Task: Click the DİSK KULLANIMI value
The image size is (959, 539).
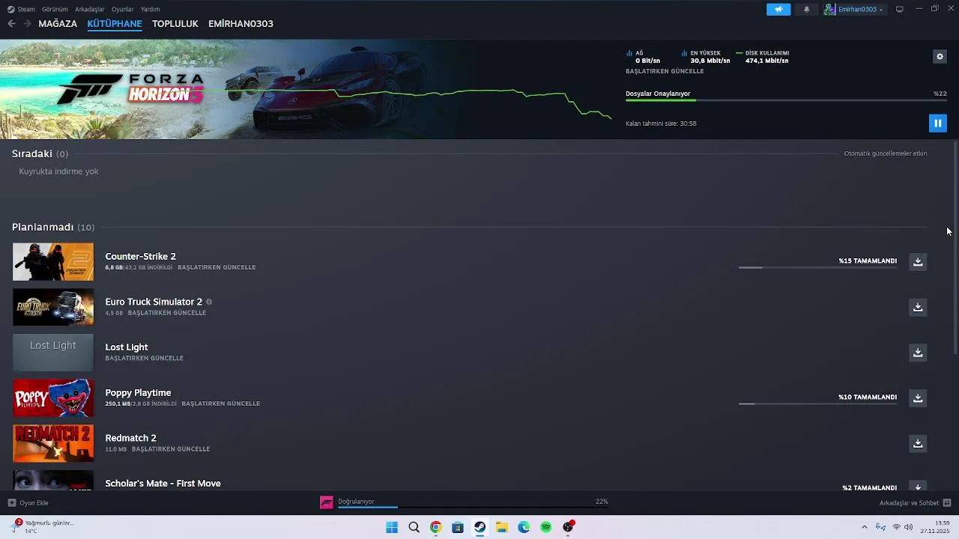Action: (x=766, y=61)
